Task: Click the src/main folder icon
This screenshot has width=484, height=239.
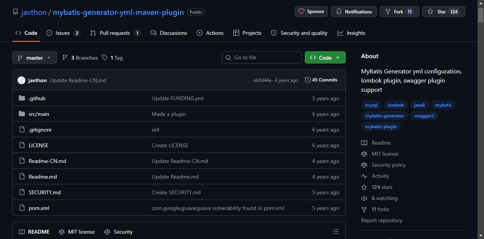Action: 22,114
